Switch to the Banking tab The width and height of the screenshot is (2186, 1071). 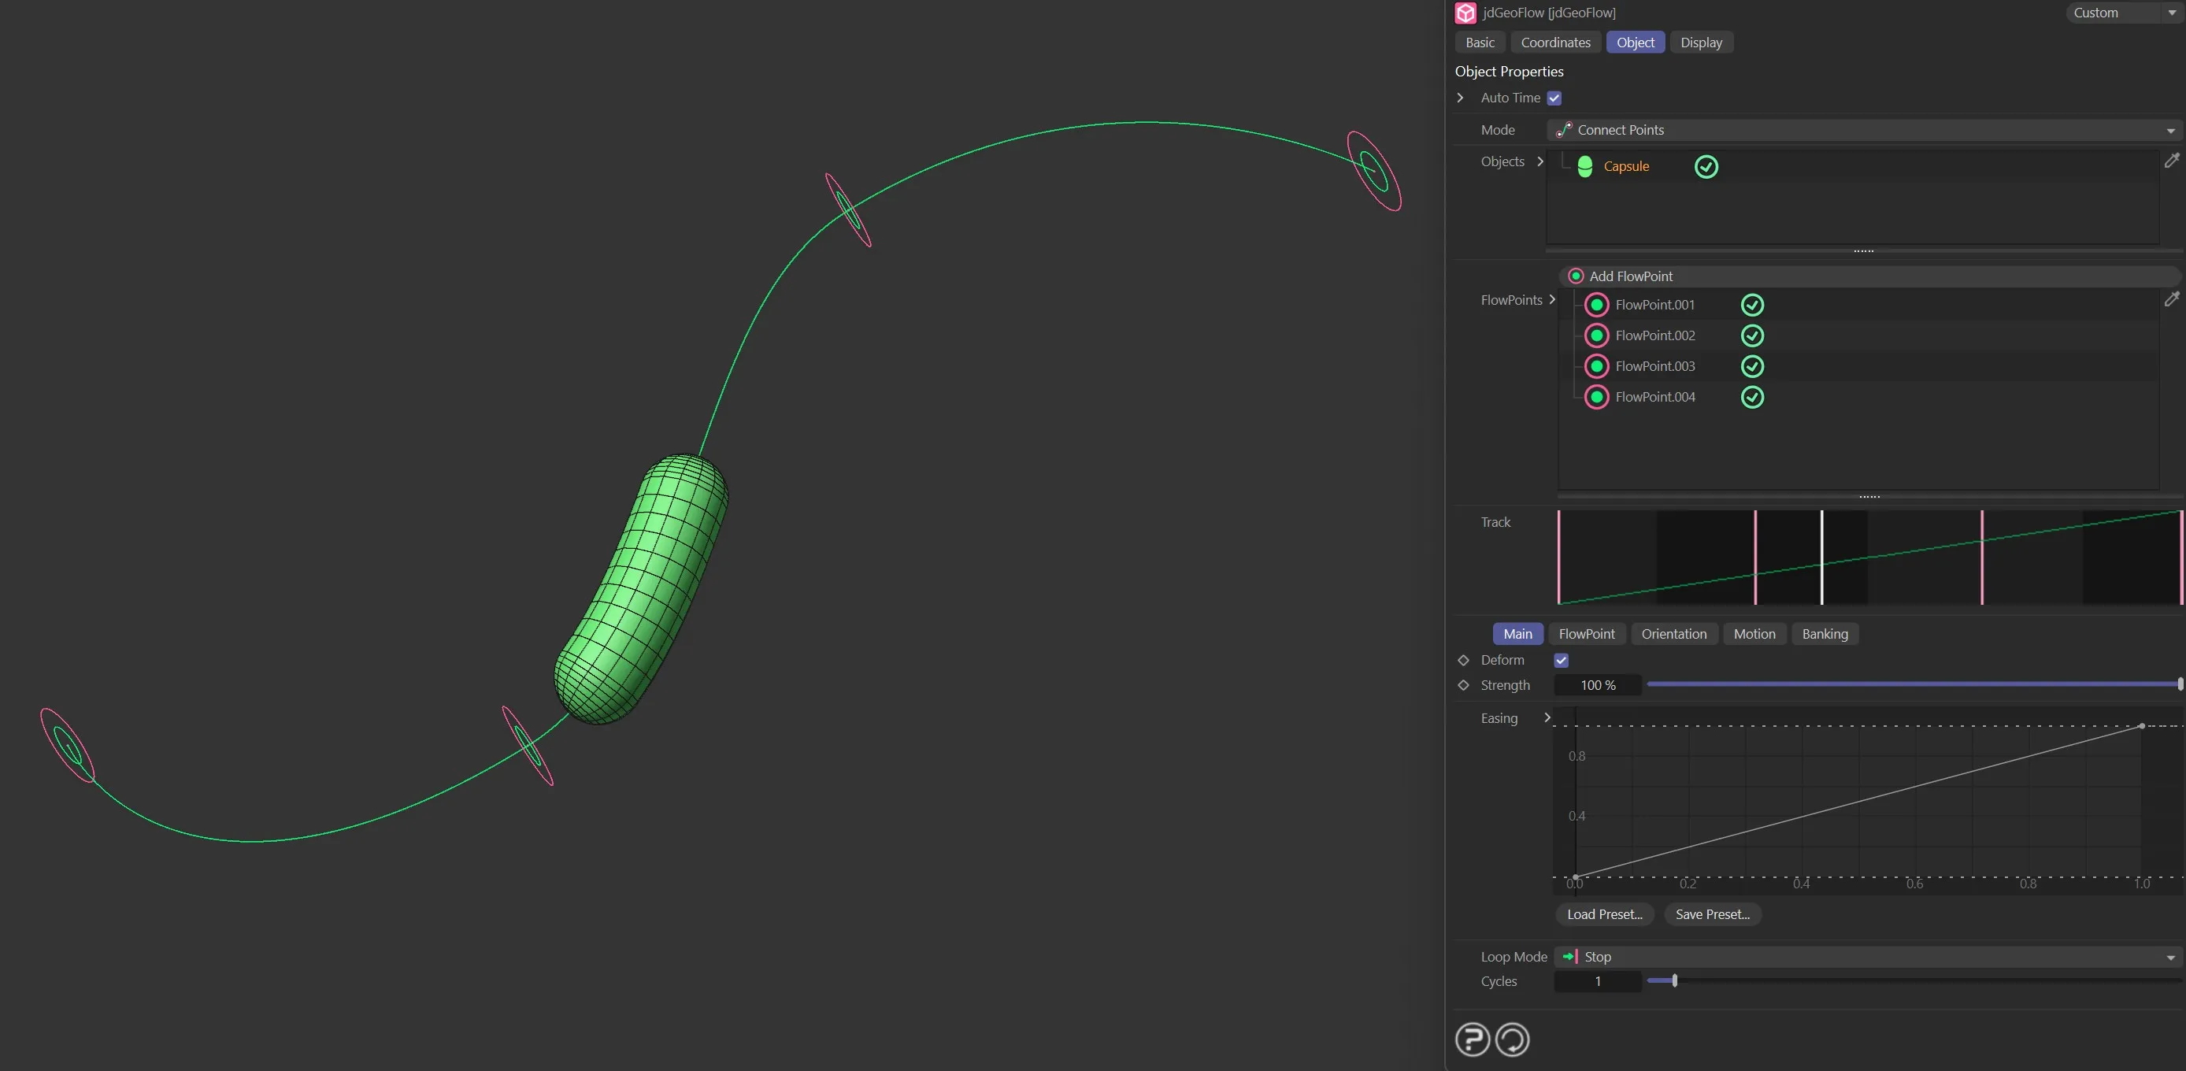[x=1824, y=634]
